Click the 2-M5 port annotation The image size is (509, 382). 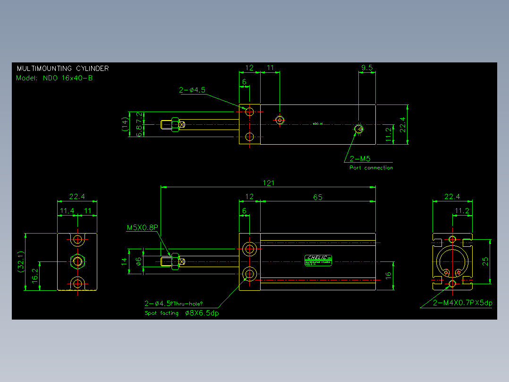point(360,159)
